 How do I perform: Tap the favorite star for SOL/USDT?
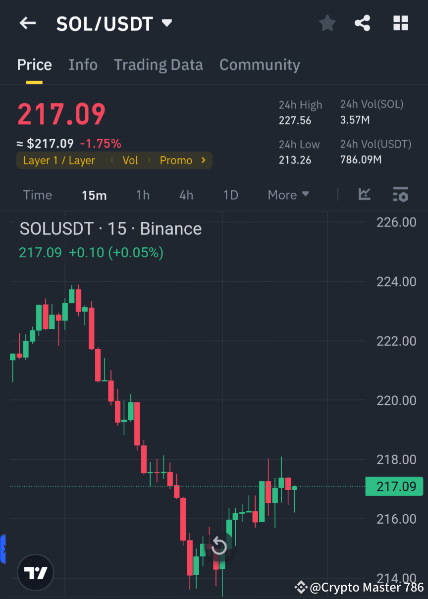coord(327,23)
